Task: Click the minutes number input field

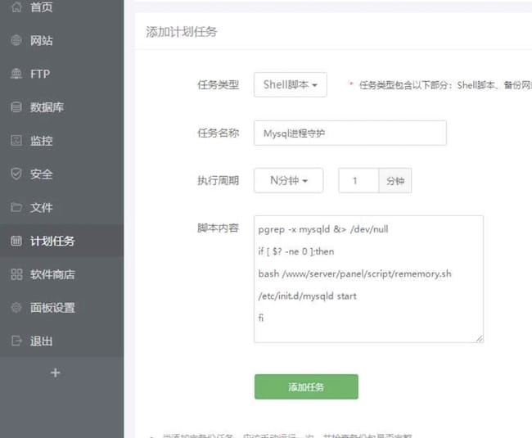Action: click(x=358, y=180)
